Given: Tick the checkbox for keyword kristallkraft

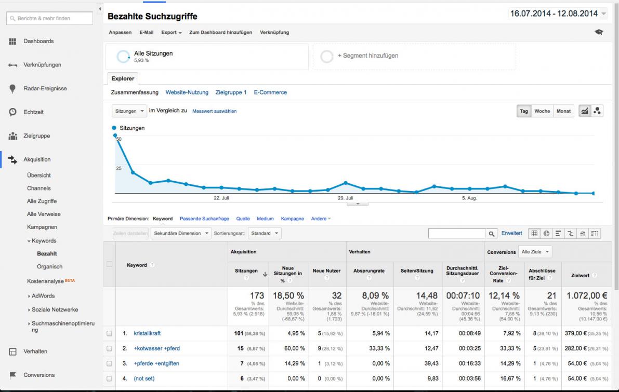Looking at the screenshot, I should [109, 333].
